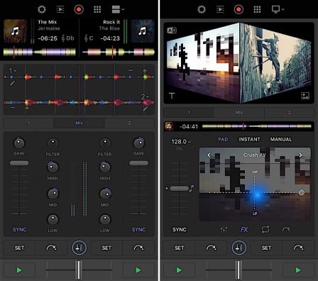Toggle mixer view button in left screen
The height and width of the screenshot is (281, 318).
[79, 248]
